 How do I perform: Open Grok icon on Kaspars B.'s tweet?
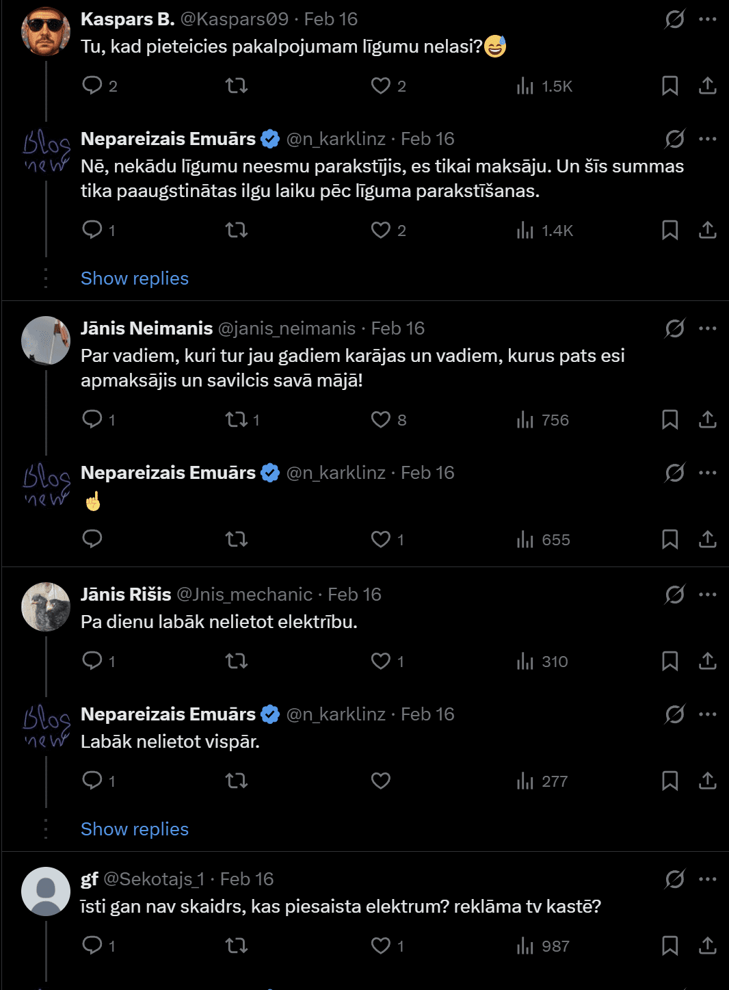click(x=674, y=19)
